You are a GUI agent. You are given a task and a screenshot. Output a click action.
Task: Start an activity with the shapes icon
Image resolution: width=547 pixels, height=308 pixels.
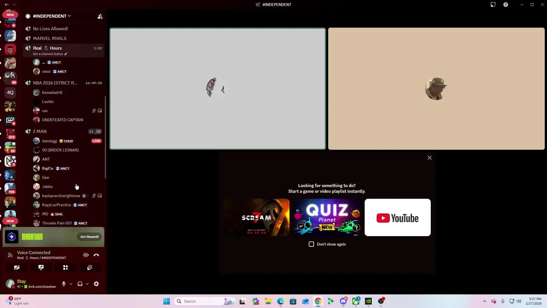coord(65,267)
